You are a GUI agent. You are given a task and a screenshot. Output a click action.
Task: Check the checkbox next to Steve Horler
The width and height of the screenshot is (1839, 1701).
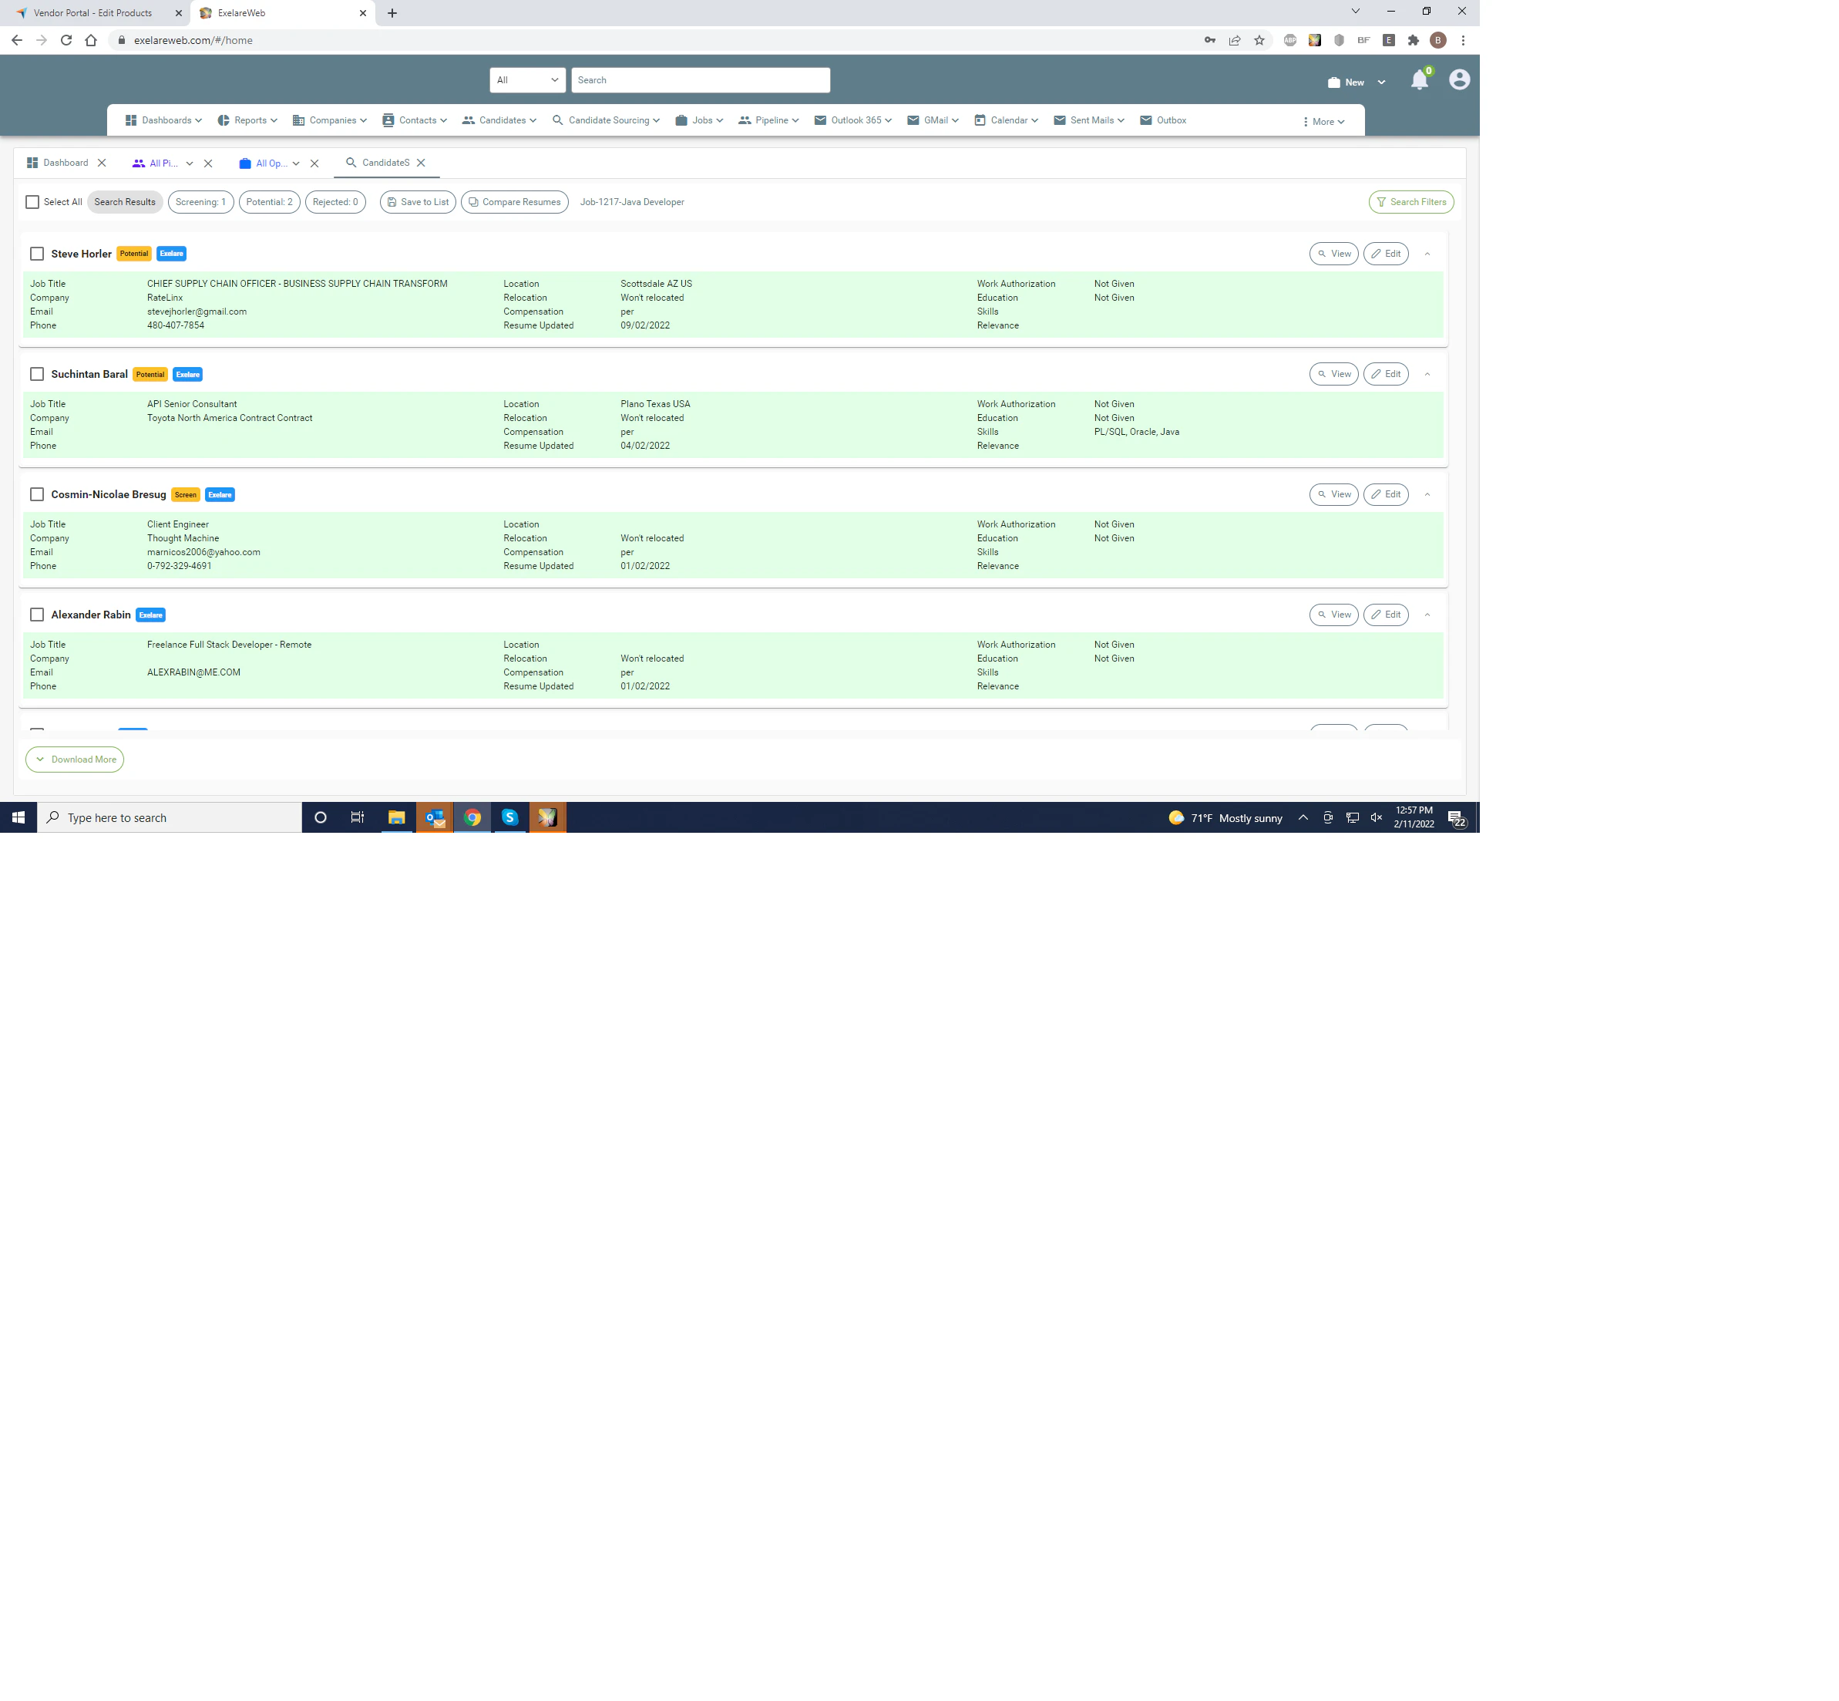37,253
